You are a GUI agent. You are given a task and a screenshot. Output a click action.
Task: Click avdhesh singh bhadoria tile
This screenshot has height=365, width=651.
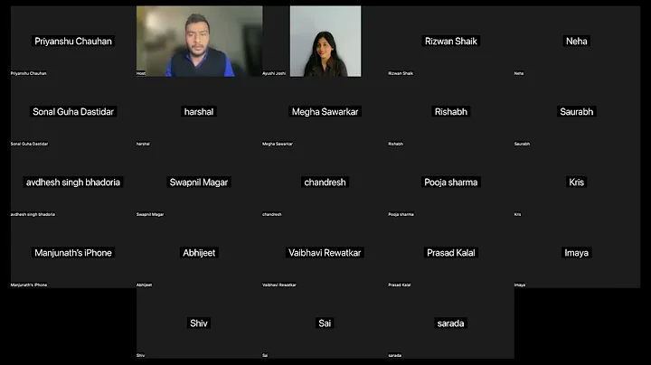pyautogui.click(x=73, y=182)
